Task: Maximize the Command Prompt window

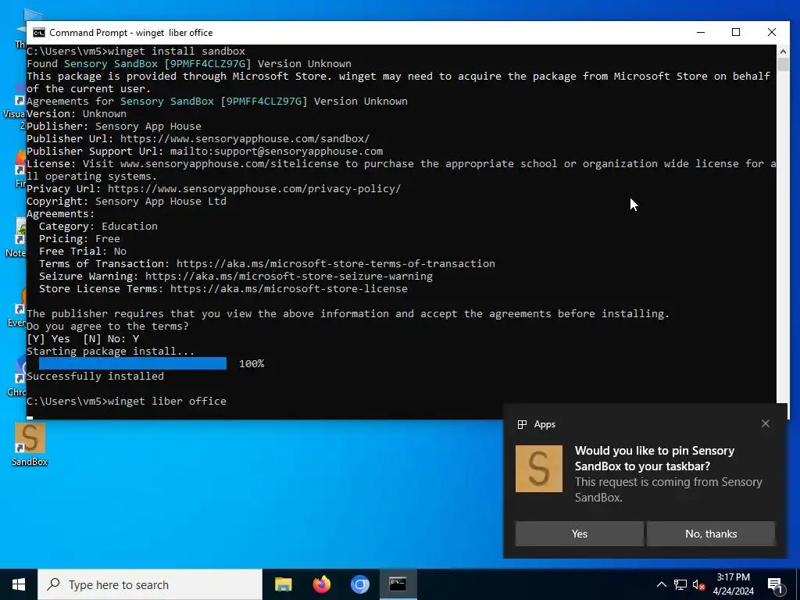Action: coord(736,32)
